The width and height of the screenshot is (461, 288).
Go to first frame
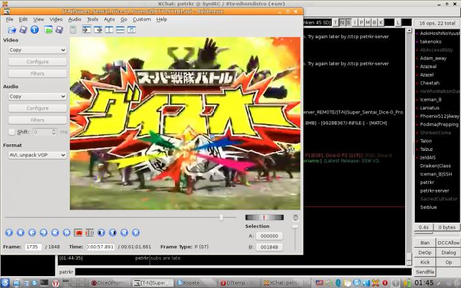pos(124,233)
